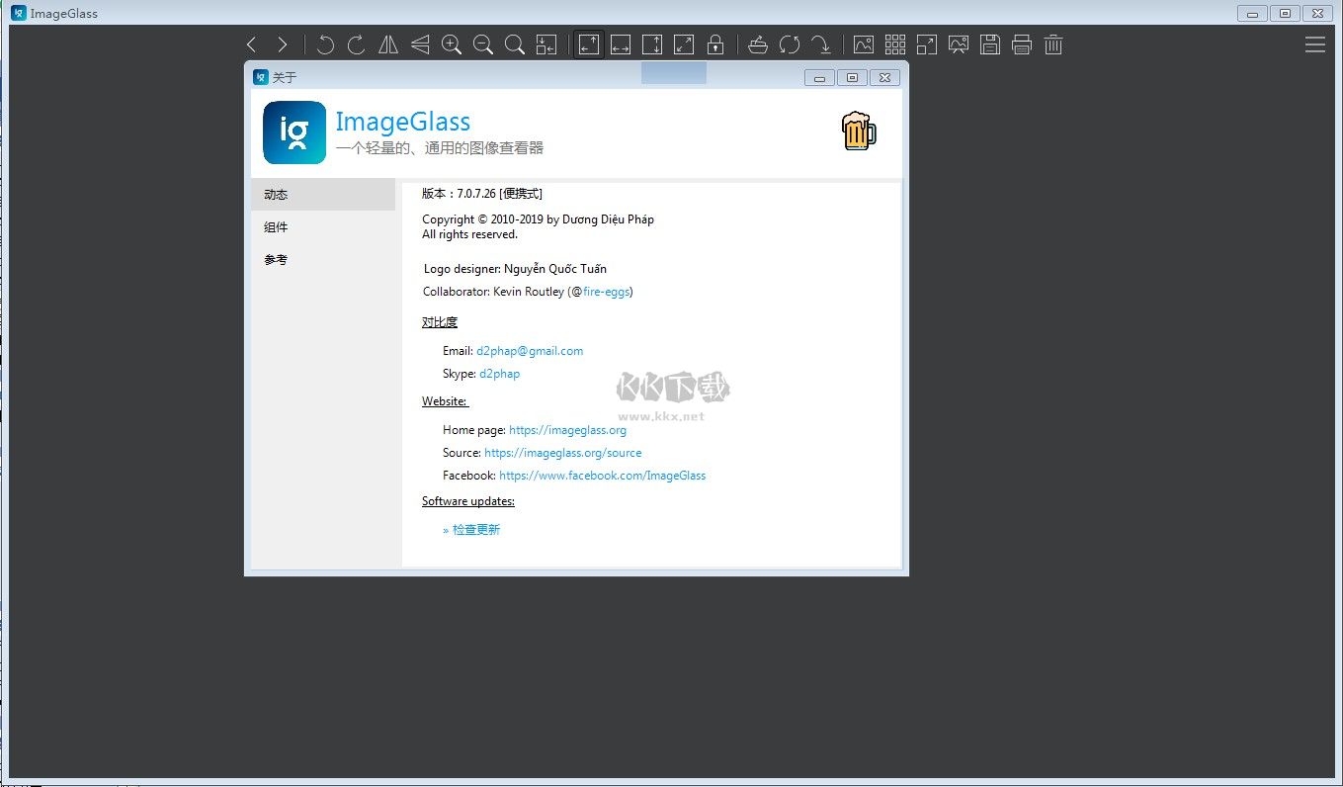
Task: Save the image with the floppy disk icon
Action: (x=989, y=44)
